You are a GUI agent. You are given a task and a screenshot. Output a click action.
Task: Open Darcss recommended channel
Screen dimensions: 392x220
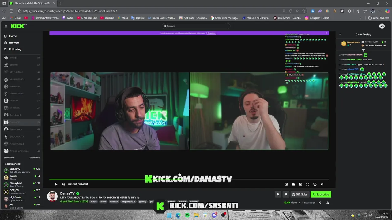point(21,177)
